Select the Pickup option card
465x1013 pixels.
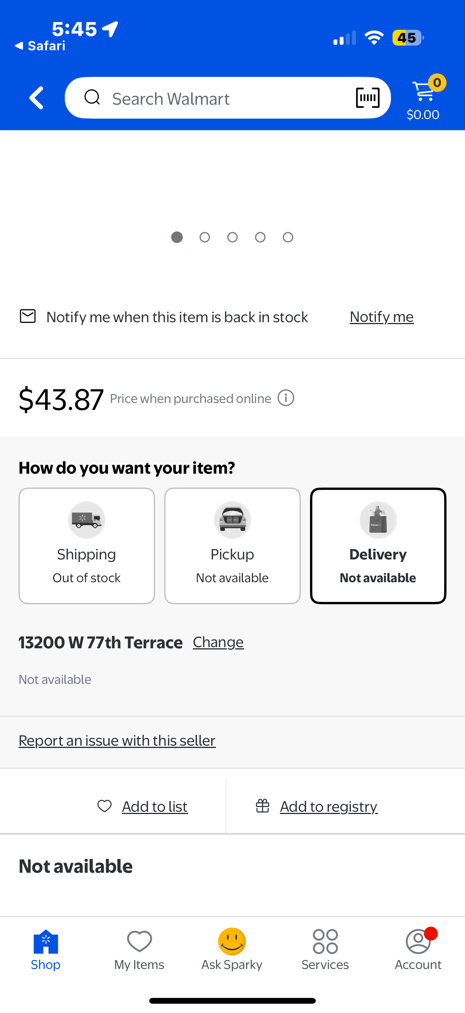232,546
